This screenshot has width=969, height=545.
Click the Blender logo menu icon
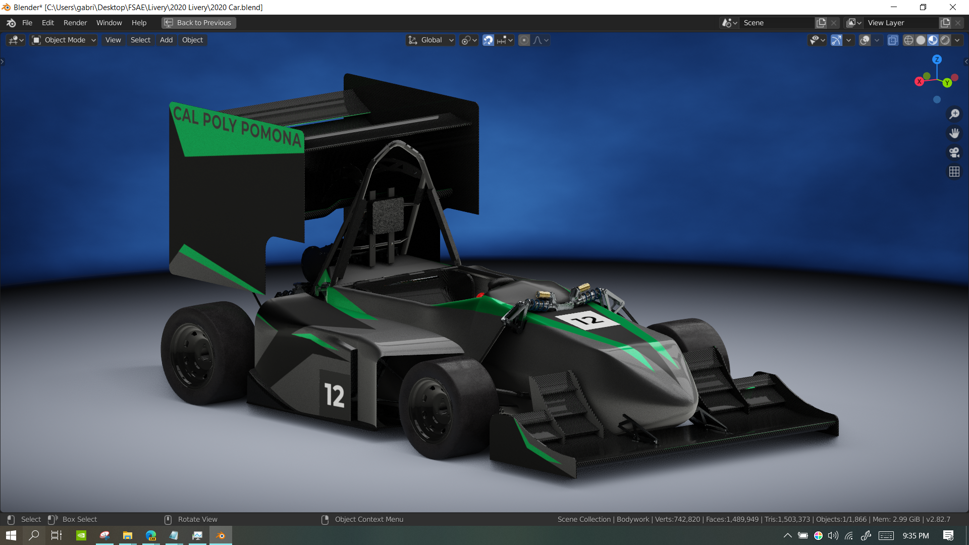coord(11,23)
